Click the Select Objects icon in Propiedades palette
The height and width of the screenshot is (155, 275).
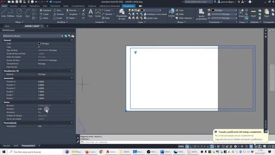[x=69, y=36]
